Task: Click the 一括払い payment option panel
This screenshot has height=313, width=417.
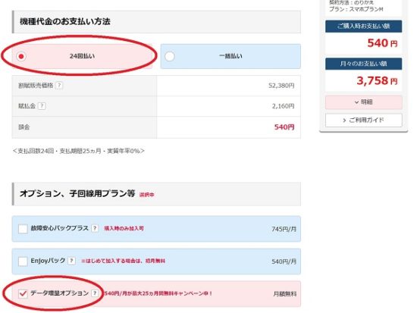Action: coord(230,56)
